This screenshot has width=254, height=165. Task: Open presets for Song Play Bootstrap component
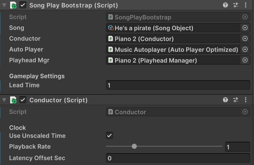[x=236, y=5]
